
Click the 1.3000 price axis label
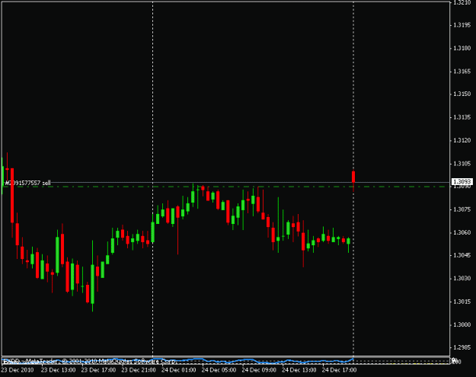coord(462,324)
